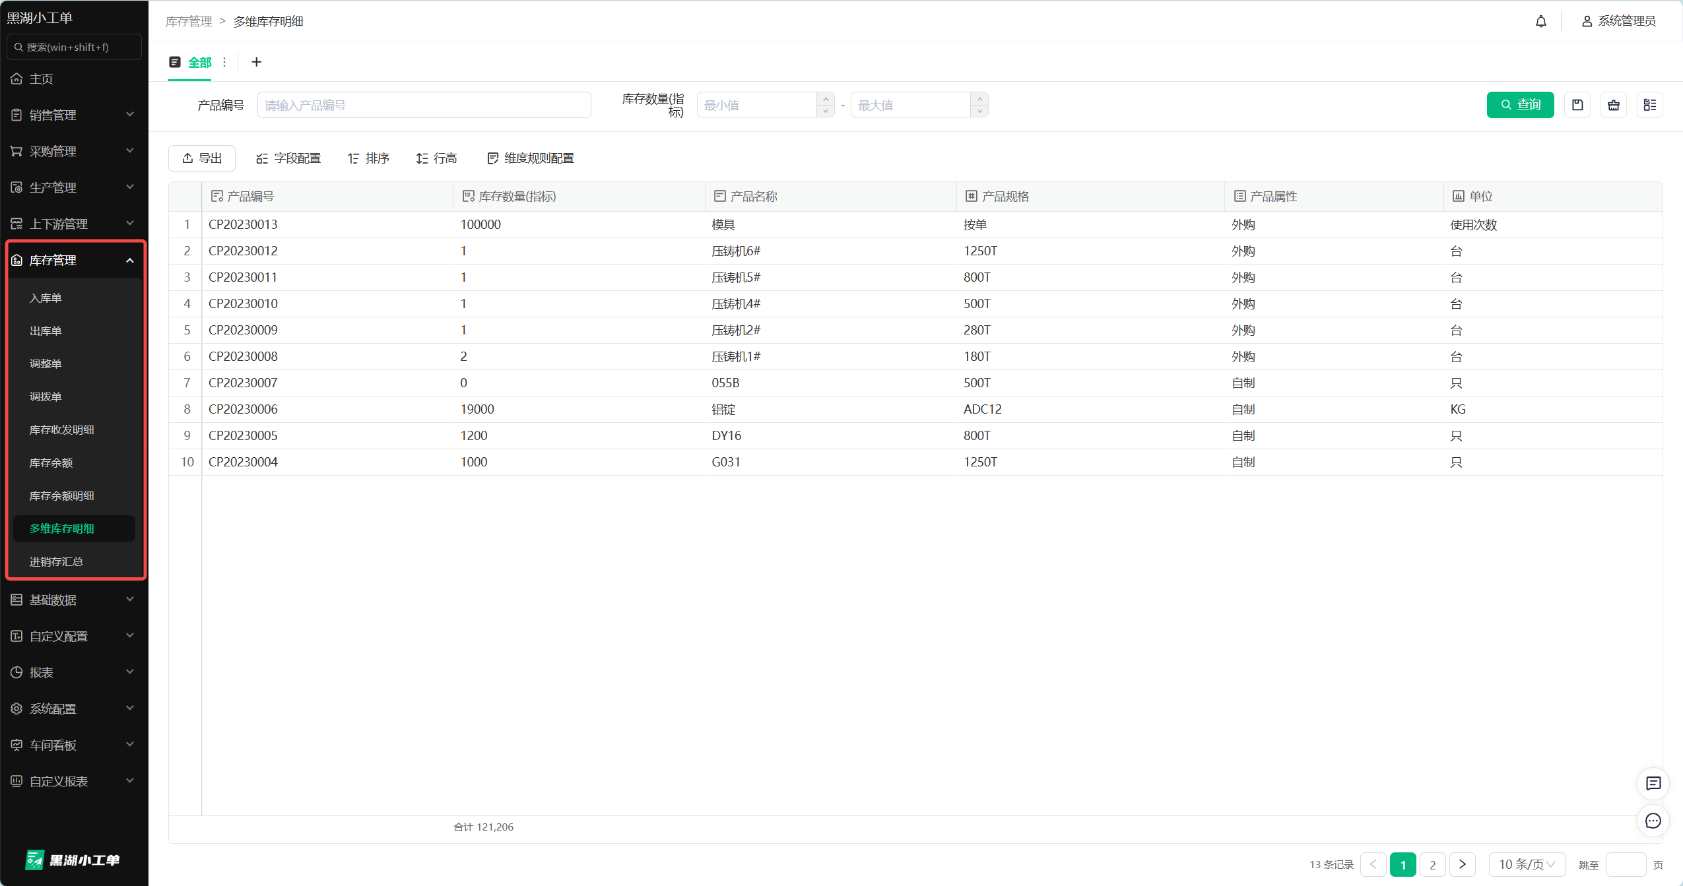Screen dimensions: 1683x886
Task: Open the 字段配置 field configuration panel
Action: click(287, 158)
